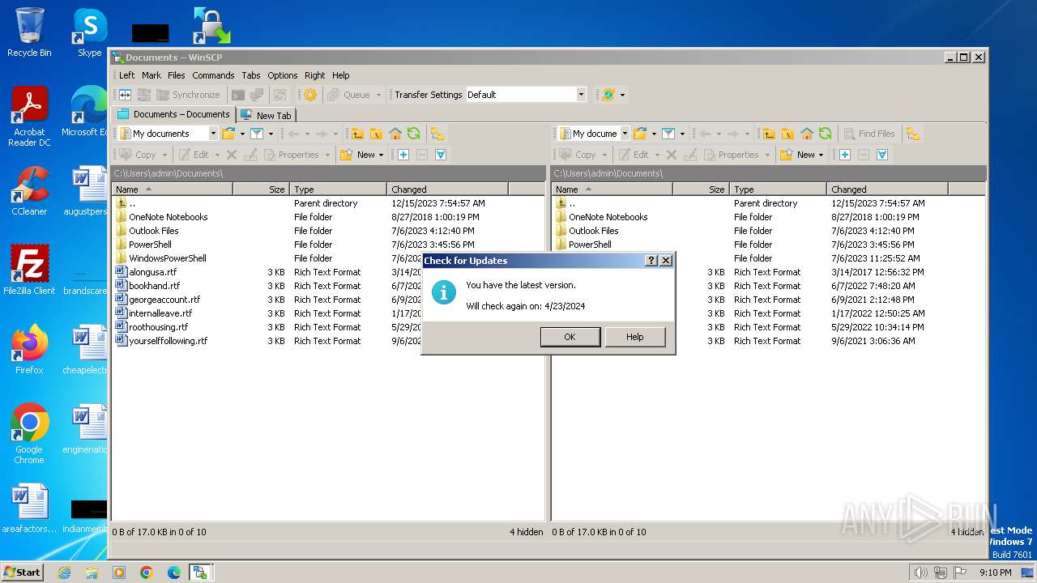This screenshot has height=583, width=1037.
Task: Click right panel Find Files button
Action: (x=869, y=134)
